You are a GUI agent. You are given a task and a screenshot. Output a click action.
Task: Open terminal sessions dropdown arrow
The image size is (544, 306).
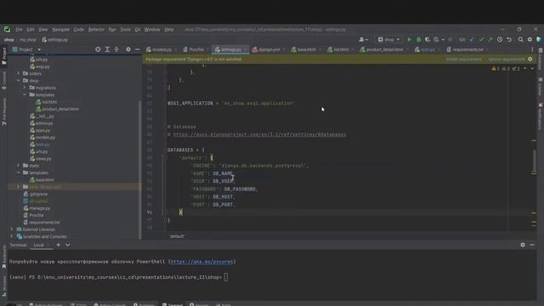point(68,245)
